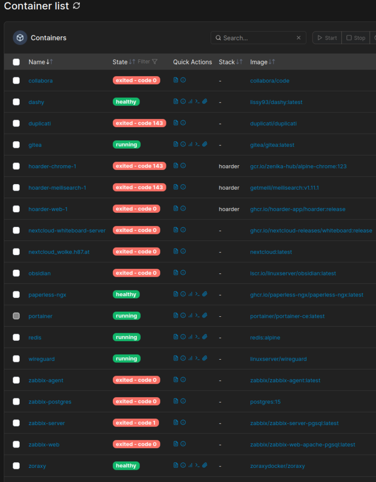Open inspect icon for collabora
The width and height of the screenshot is (376, 482).
coord(183,80)
